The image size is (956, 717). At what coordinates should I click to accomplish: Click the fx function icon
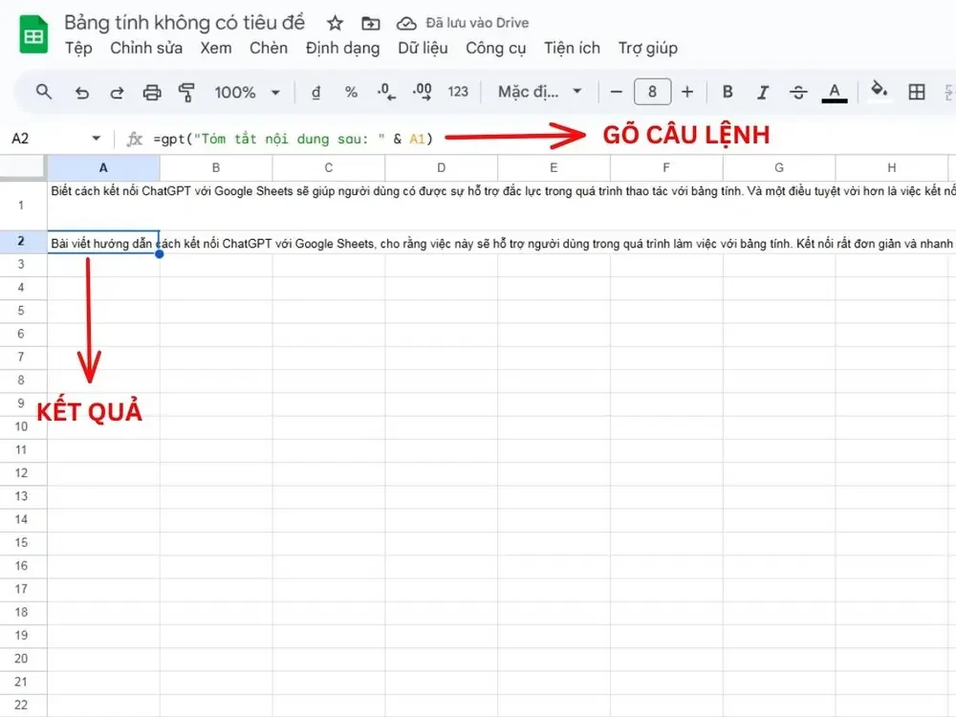tap(135, 139)
